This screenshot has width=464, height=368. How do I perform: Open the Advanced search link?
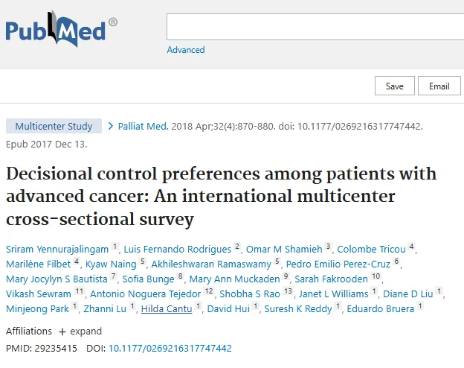tap(185, 50)
